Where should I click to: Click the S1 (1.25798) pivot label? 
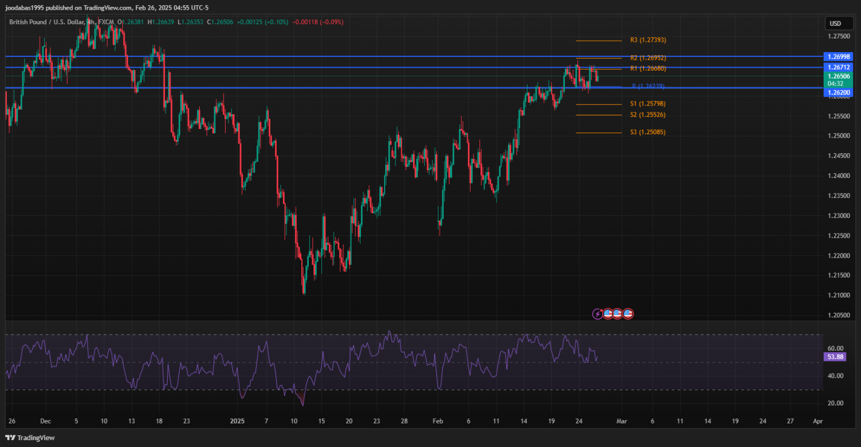pyautogui.click(x=647, y=104)
